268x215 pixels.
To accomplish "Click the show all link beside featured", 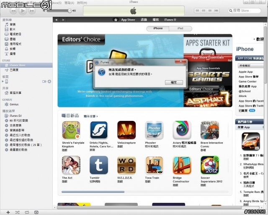I will pyautogui.click(x=90, y=116).
